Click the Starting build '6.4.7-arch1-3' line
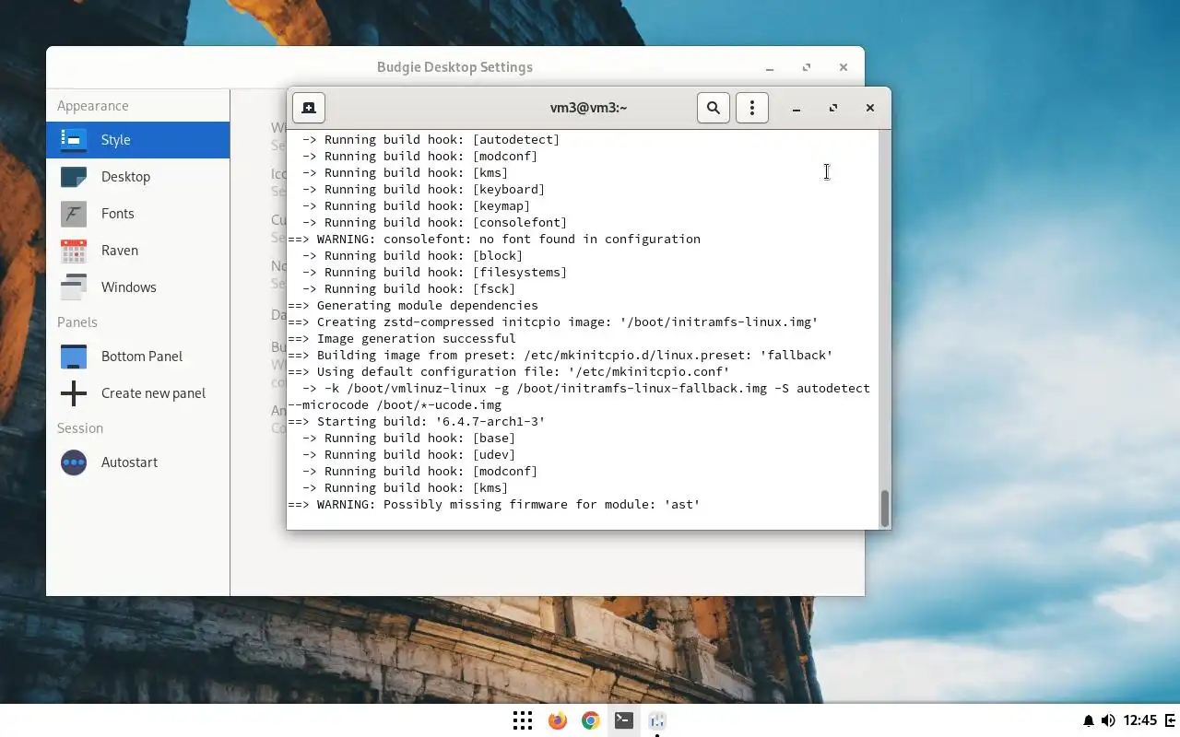The width and height of the screenshot is (1180, 737). pos(417,422)
